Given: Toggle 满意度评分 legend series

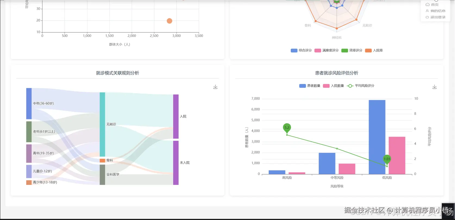Looking at the screenshot, I should tap(327, 51).
